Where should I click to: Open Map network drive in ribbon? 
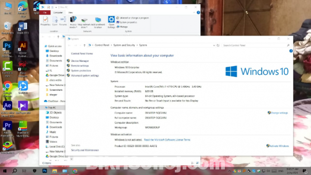point(84,23)
